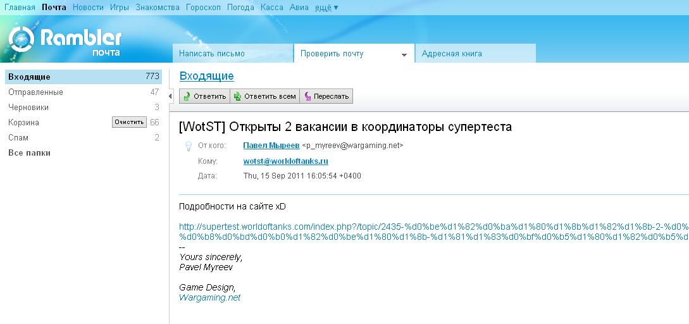Click recipient wotst@worldoftanks.ru link
The width and height of the screenshot is (689, 324).
pos(285,161)
